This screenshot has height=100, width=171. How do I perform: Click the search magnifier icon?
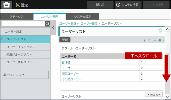click(x=48, y=24)
